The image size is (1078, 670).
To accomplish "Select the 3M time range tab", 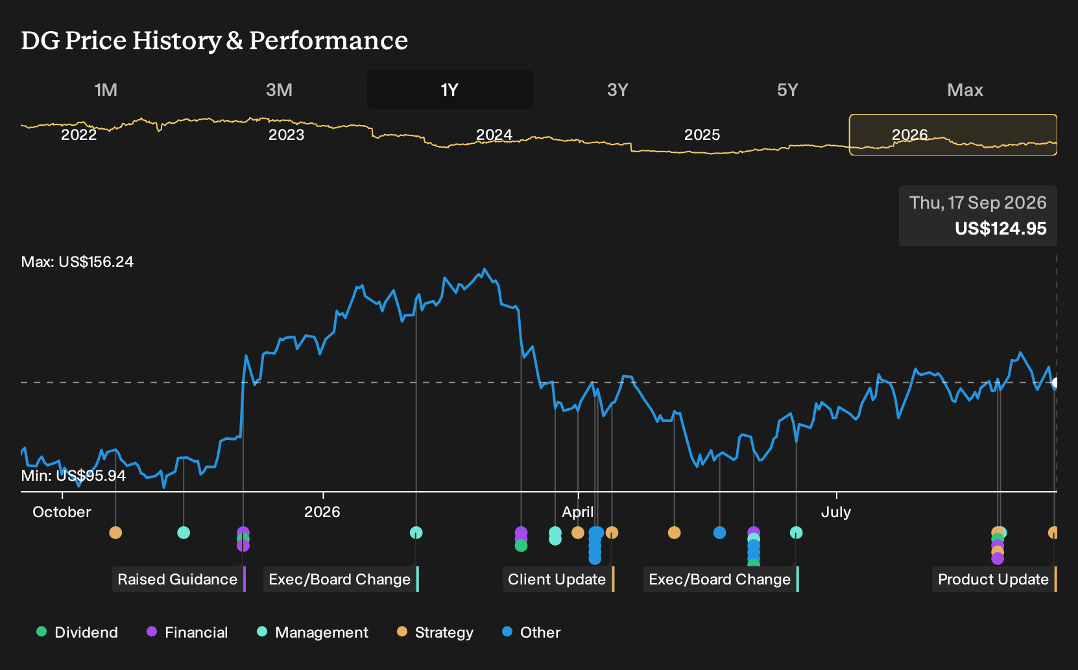I will 279,89.
